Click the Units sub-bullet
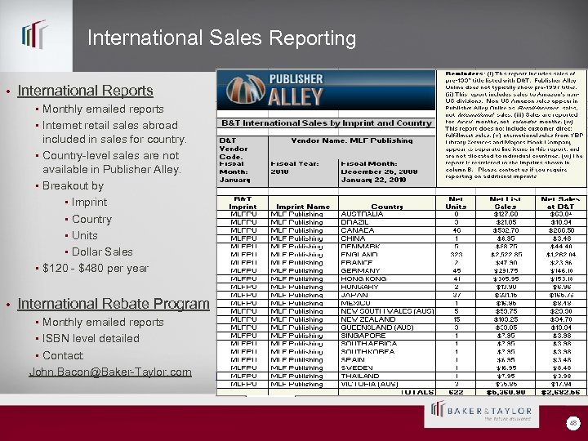The width and height of the screenshot is (588, 441). 85,235
